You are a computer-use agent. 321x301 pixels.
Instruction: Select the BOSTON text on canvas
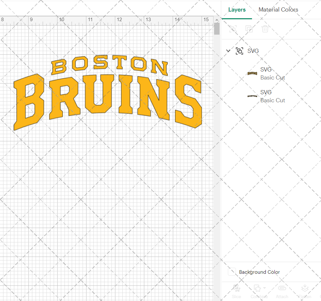[109, 65]
